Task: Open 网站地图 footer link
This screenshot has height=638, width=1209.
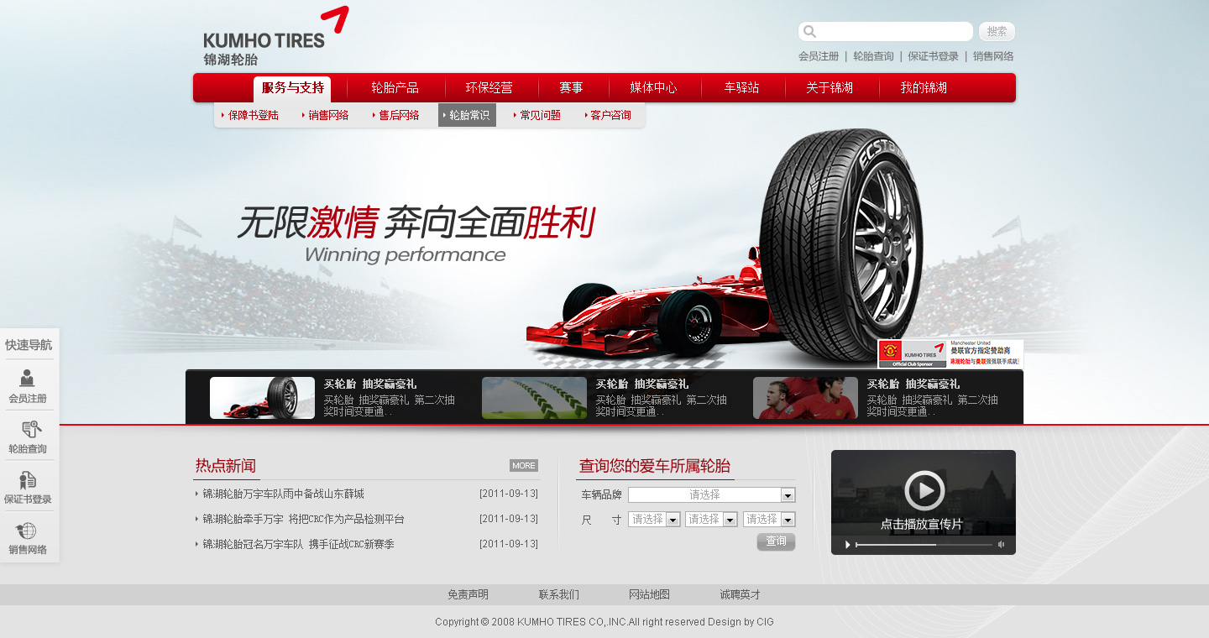Action: click(649, 594)
